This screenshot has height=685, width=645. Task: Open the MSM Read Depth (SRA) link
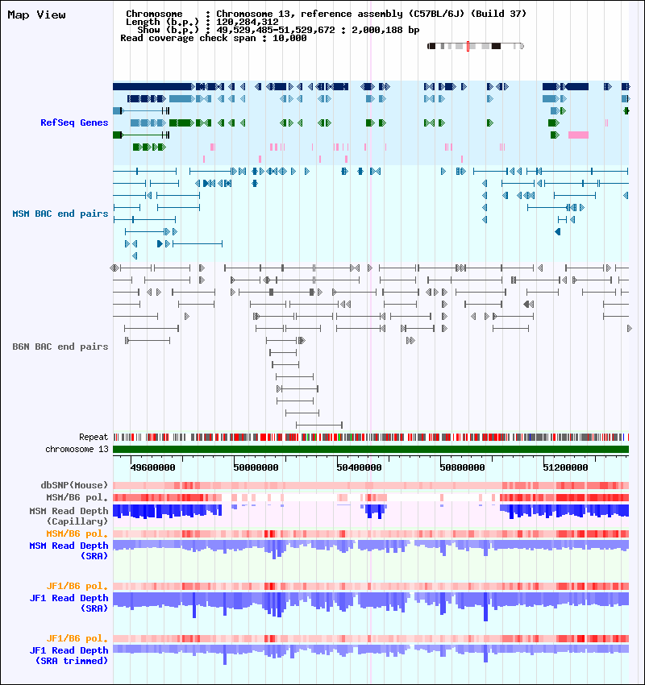click(x=69, y=551)
